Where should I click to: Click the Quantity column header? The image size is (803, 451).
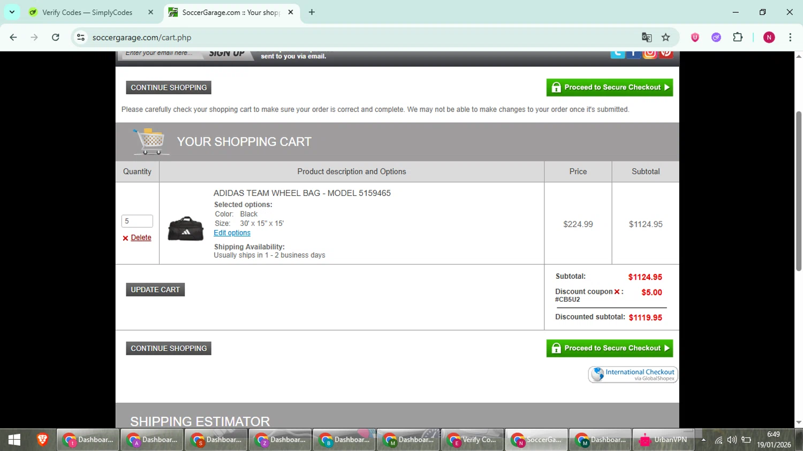137,172
